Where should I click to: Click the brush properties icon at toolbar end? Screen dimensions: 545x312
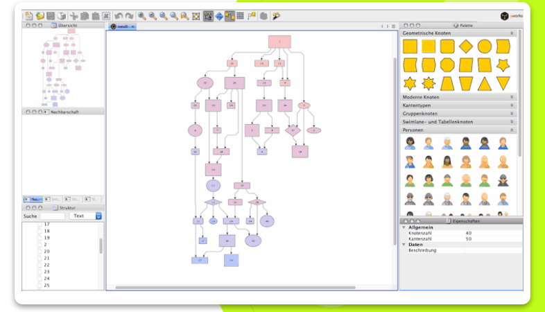click(277, 16)
